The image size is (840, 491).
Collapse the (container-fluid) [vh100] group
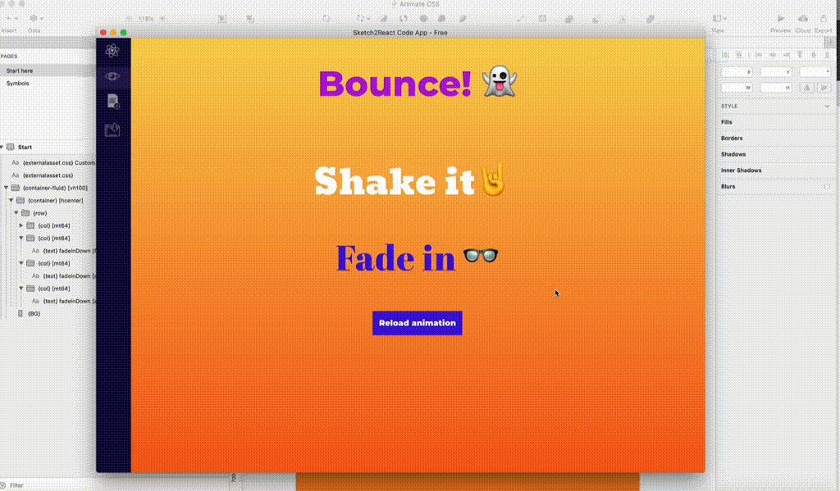click(7, 188)
